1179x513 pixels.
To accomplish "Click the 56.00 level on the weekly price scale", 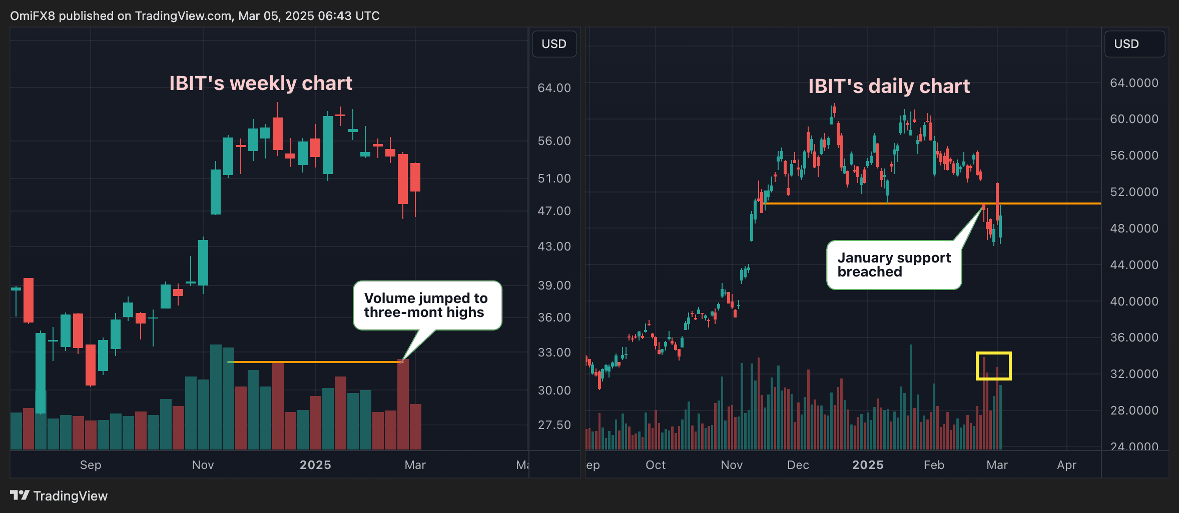I will 553,141.
